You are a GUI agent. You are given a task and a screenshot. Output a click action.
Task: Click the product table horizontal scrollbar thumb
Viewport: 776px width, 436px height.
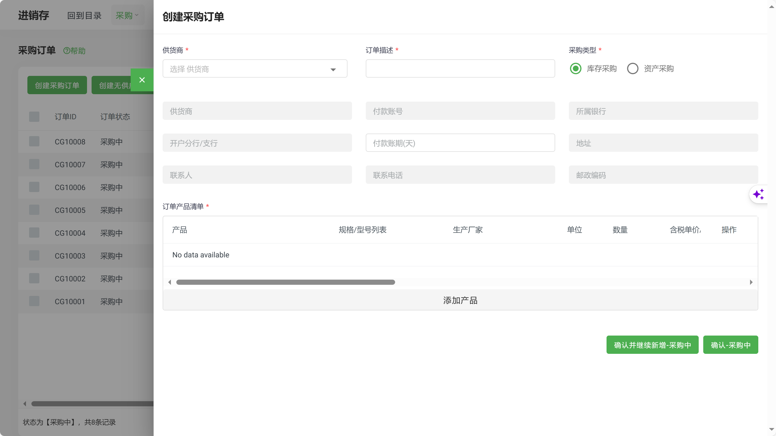coord(286,282)
